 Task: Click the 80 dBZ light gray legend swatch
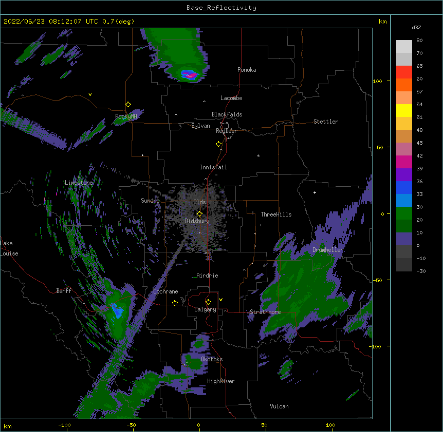pos(404,46)
